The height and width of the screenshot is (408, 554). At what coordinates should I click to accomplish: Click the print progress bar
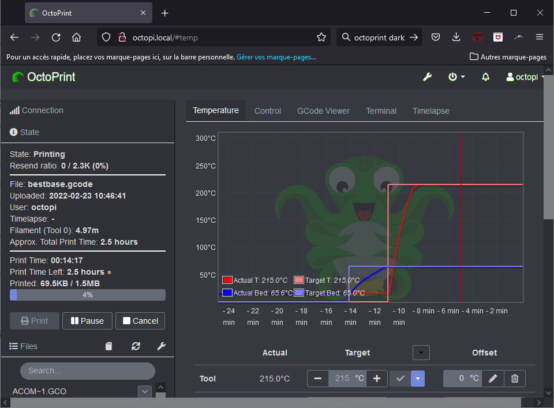88,295
